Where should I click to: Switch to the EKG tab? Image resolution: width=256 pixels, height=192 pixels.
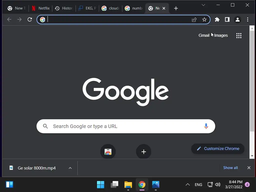pos(87,8)
